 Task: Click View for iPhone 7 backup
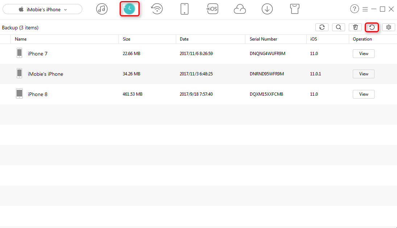click(364, 54)
